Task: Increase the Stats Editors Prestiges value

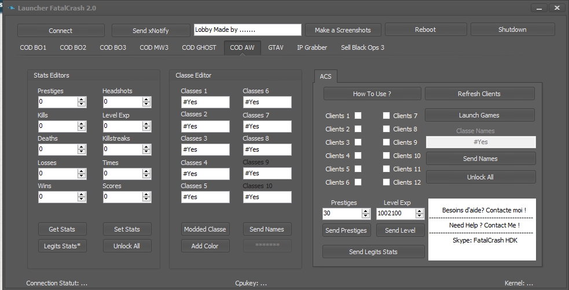Action: coord(82,100)
